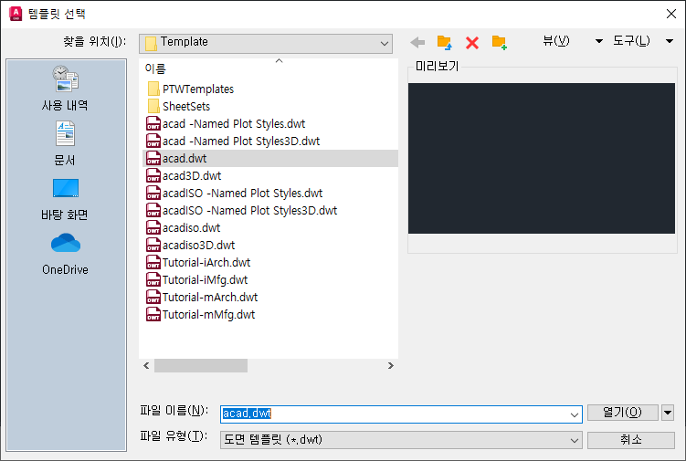Select acad -Named Plot Styles.dwt

(x=234, y=124)
